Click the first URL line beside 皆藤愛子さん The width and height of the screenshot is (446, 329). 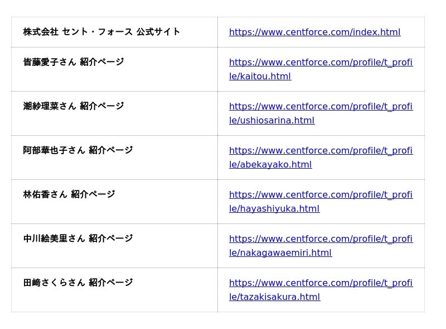click(x=321, y=63)
